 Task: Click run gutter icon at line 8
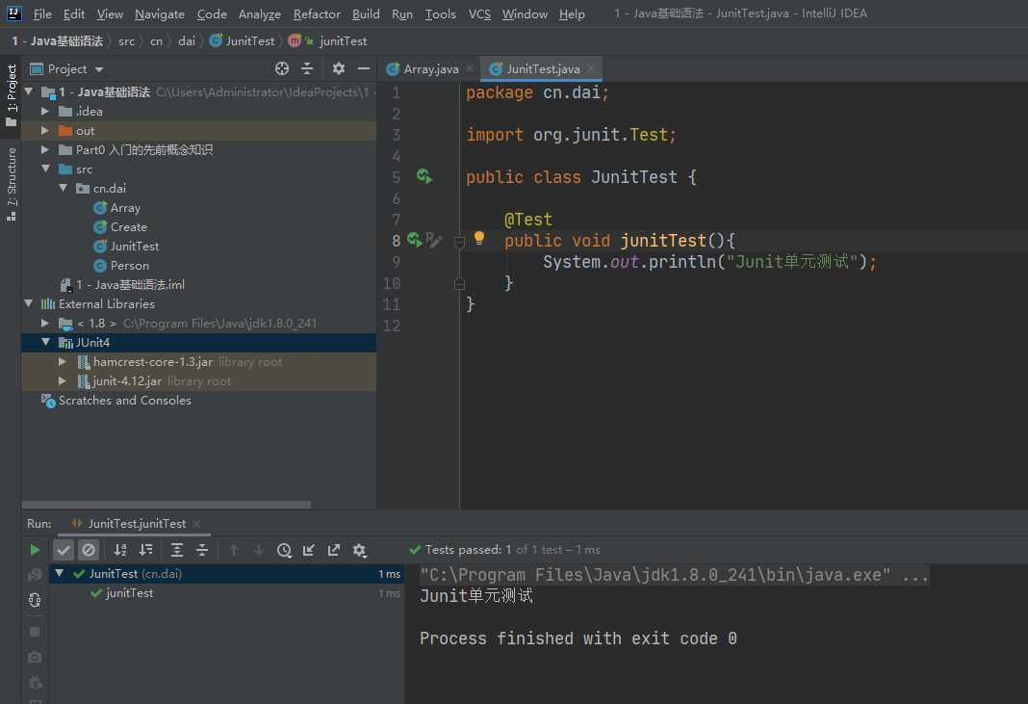(414, 240)
